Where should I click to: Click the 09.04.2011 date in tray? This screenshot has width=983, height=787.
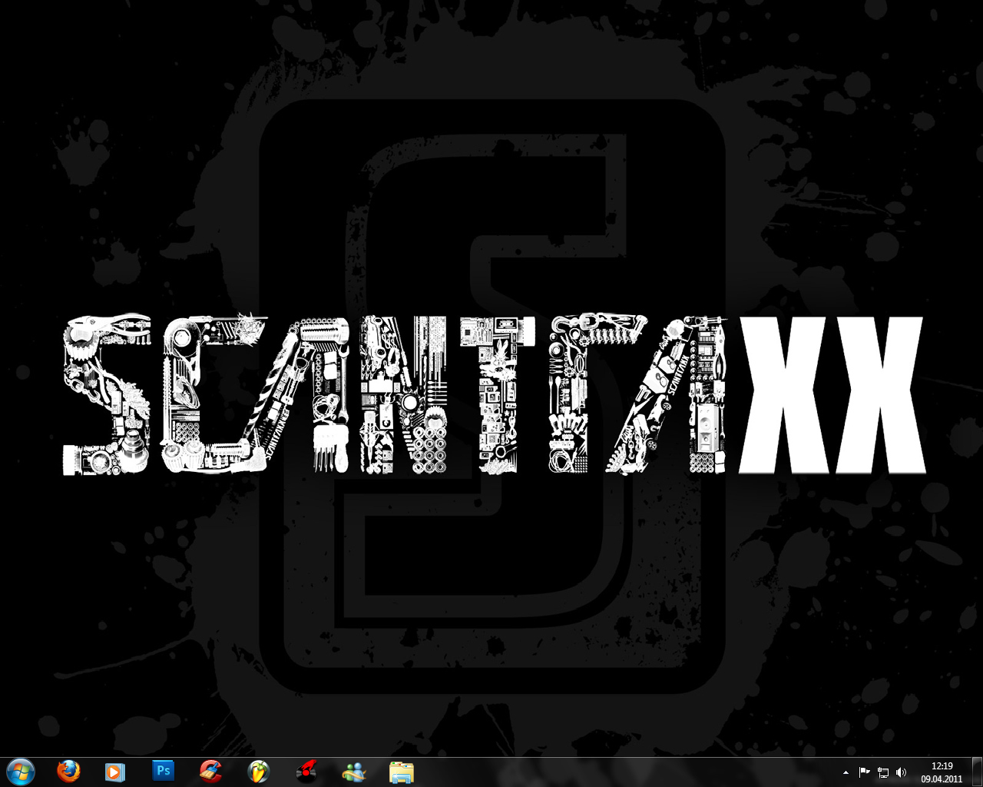click(942, 779)
